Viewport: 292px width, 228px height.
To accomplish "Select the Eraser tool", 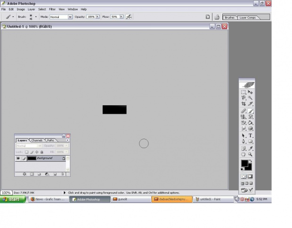I will pos(243,123).
